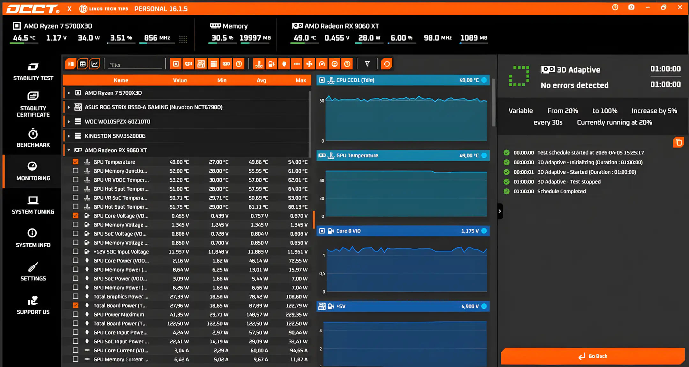This screenshot has height=367, width=689.
Task: Toggle the motherboard hardware filter icon
Action: click(x=201, y=64)
